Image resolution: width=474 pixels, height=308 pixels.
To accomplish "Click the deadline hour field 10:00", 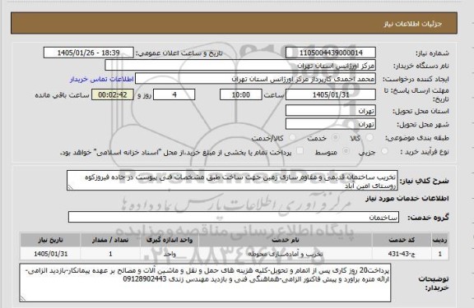I will tap(240, 95).
